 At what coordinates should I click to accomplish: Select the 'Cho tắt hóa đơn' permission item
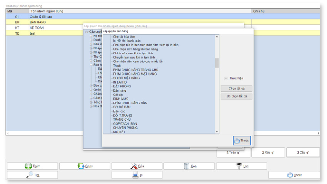tap(124, 37)
